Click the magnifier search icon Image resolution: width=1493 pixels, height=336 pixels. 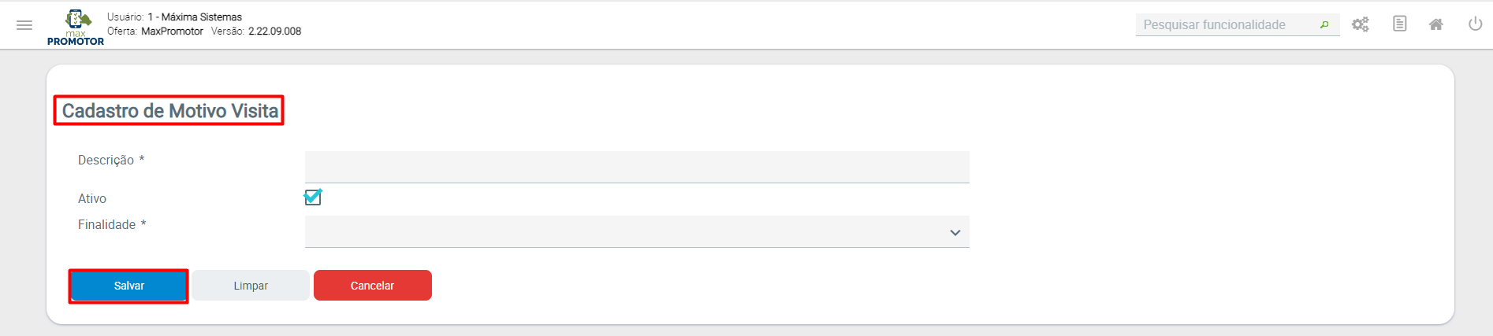point(1324,25)
